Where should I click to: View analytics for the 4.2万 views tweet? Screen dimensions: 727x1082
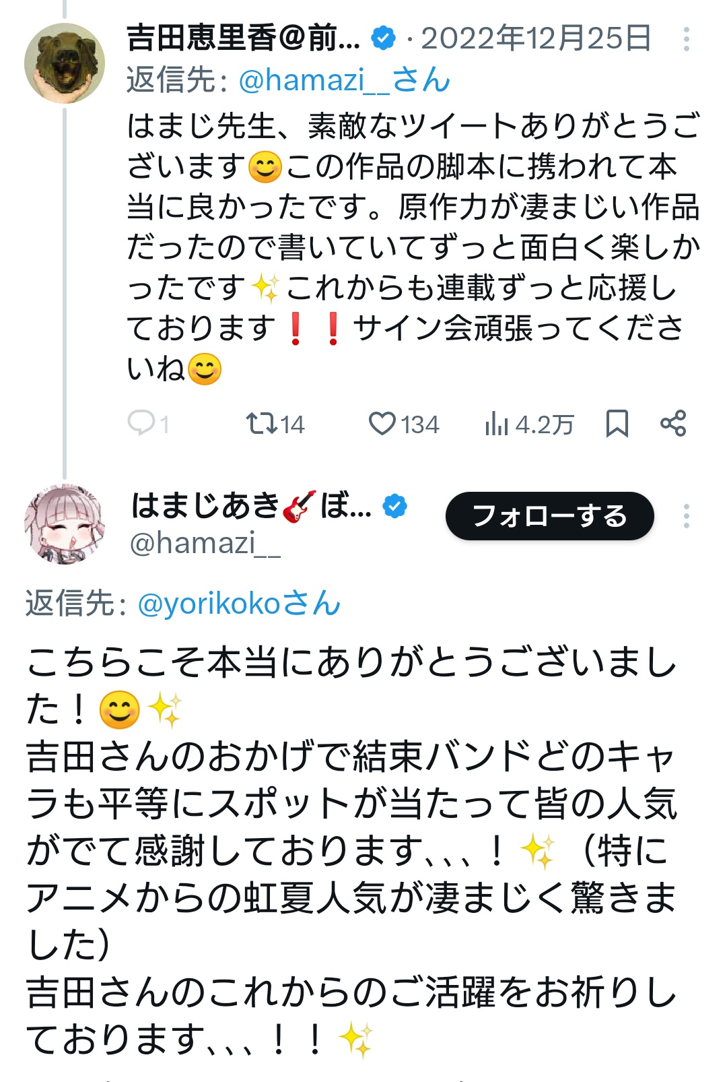(x=497, y=424)
